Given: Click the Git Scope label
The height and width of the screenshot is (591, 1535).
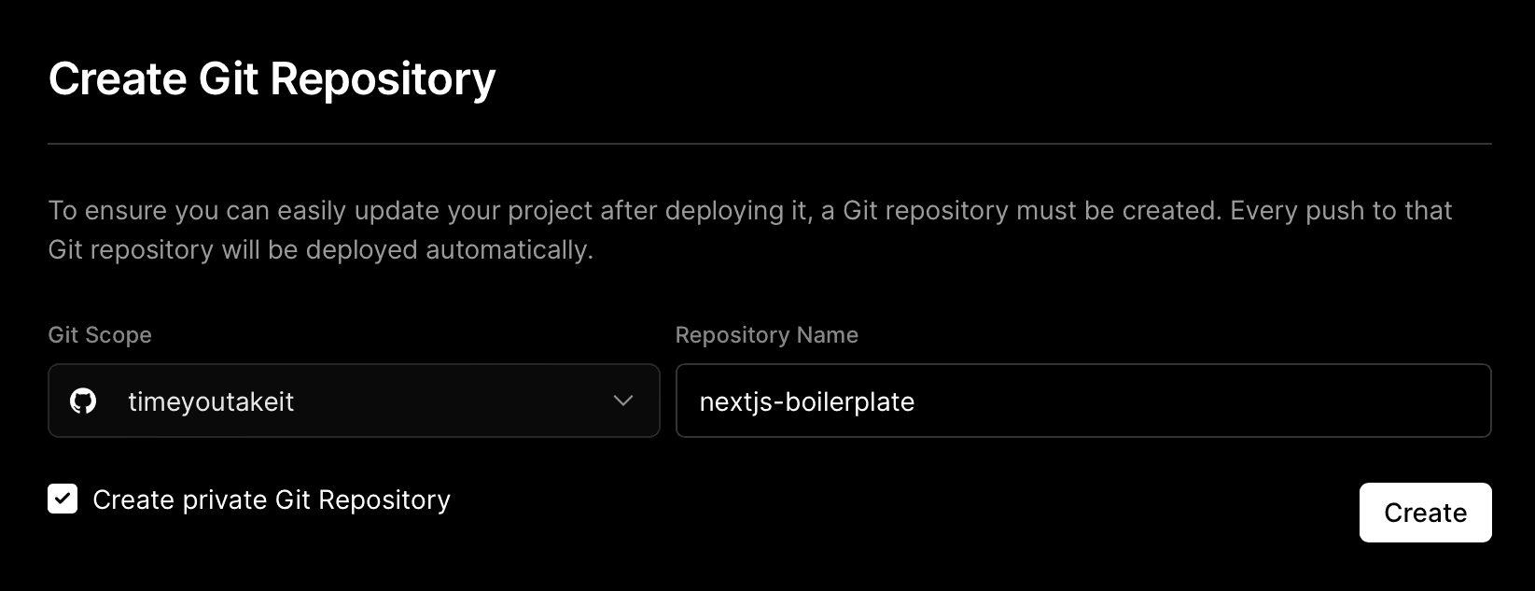Looking at the screenshot, I should pyautogui.click(x=99, y=334).
